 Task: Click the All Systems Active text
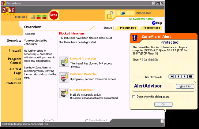[x=141, y=19]
